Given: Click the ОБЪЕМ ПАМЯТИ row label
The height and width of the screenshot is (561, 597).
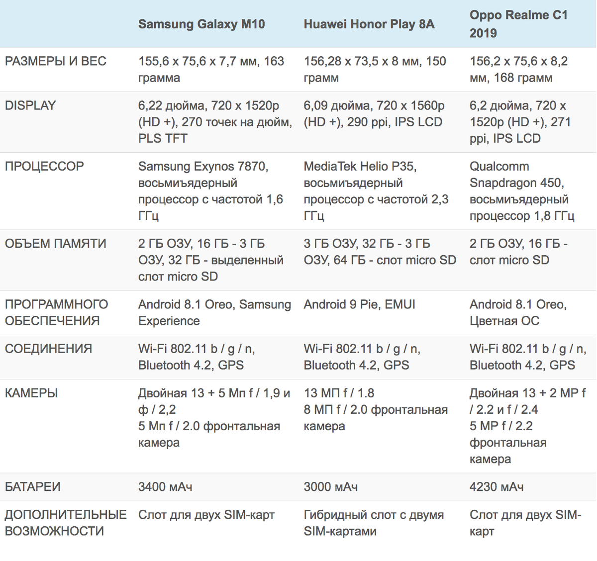Looking at the screenshot, I should 56,244.
